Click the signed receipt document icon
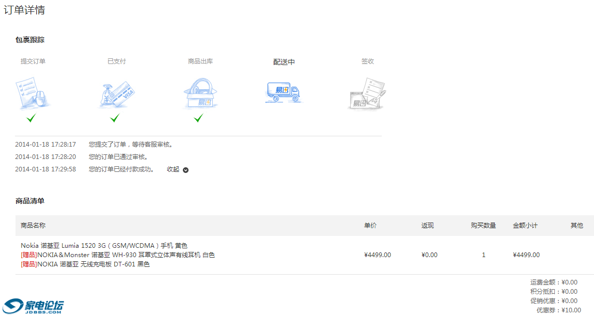594x317 pixels. (367, 94)
